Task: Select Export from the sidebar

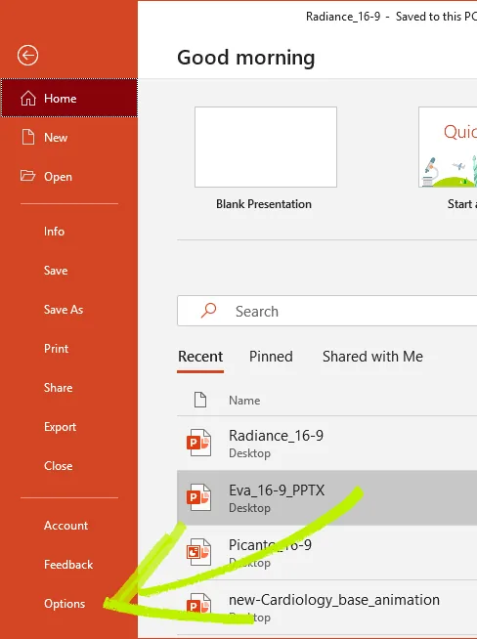Action: [x=60, y=427]
